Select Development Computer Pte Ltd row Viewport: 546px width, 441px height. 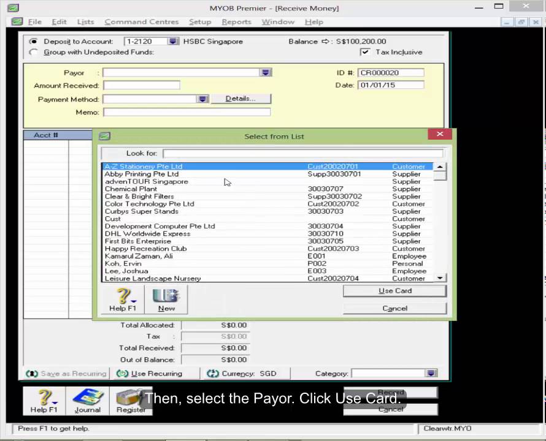267,226
